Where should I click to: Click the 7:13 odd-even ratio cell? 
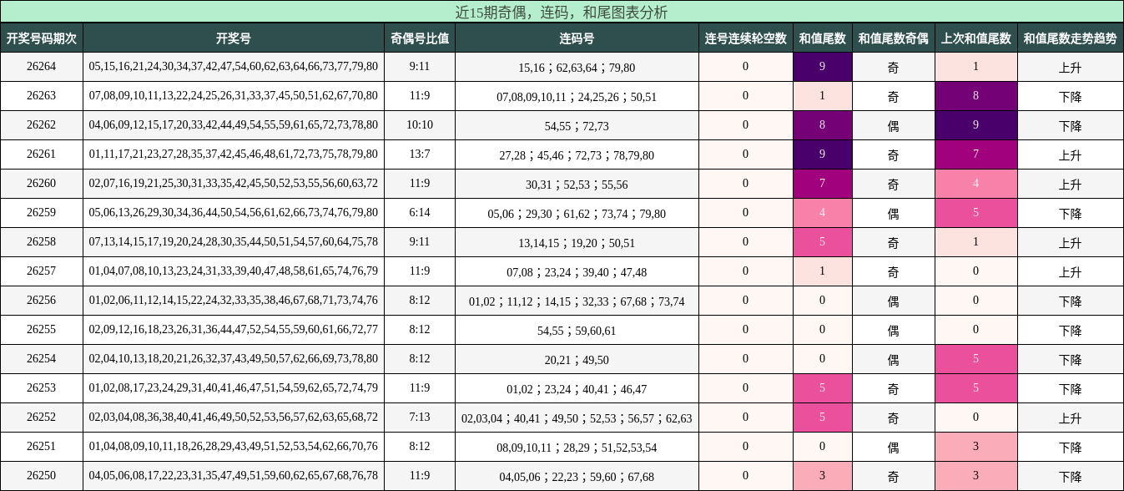(420, 418)
